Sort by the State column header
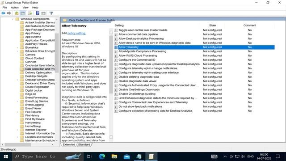 click(x=213, y=25)
